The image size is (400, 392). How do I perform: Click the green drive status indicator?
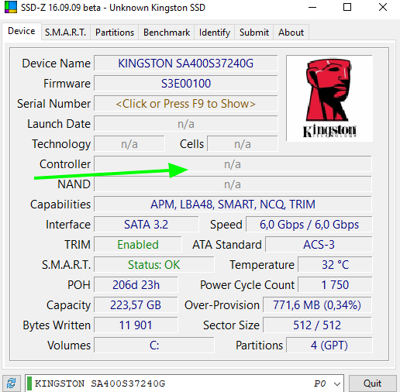tap(29, 383)
